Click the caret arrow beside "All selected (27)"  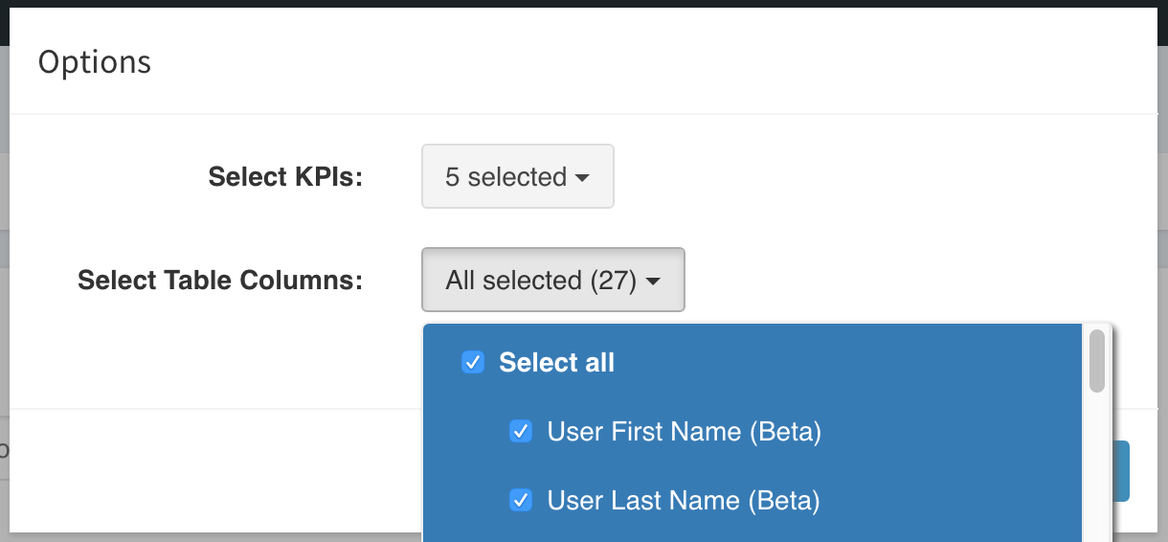click(653, 282)
